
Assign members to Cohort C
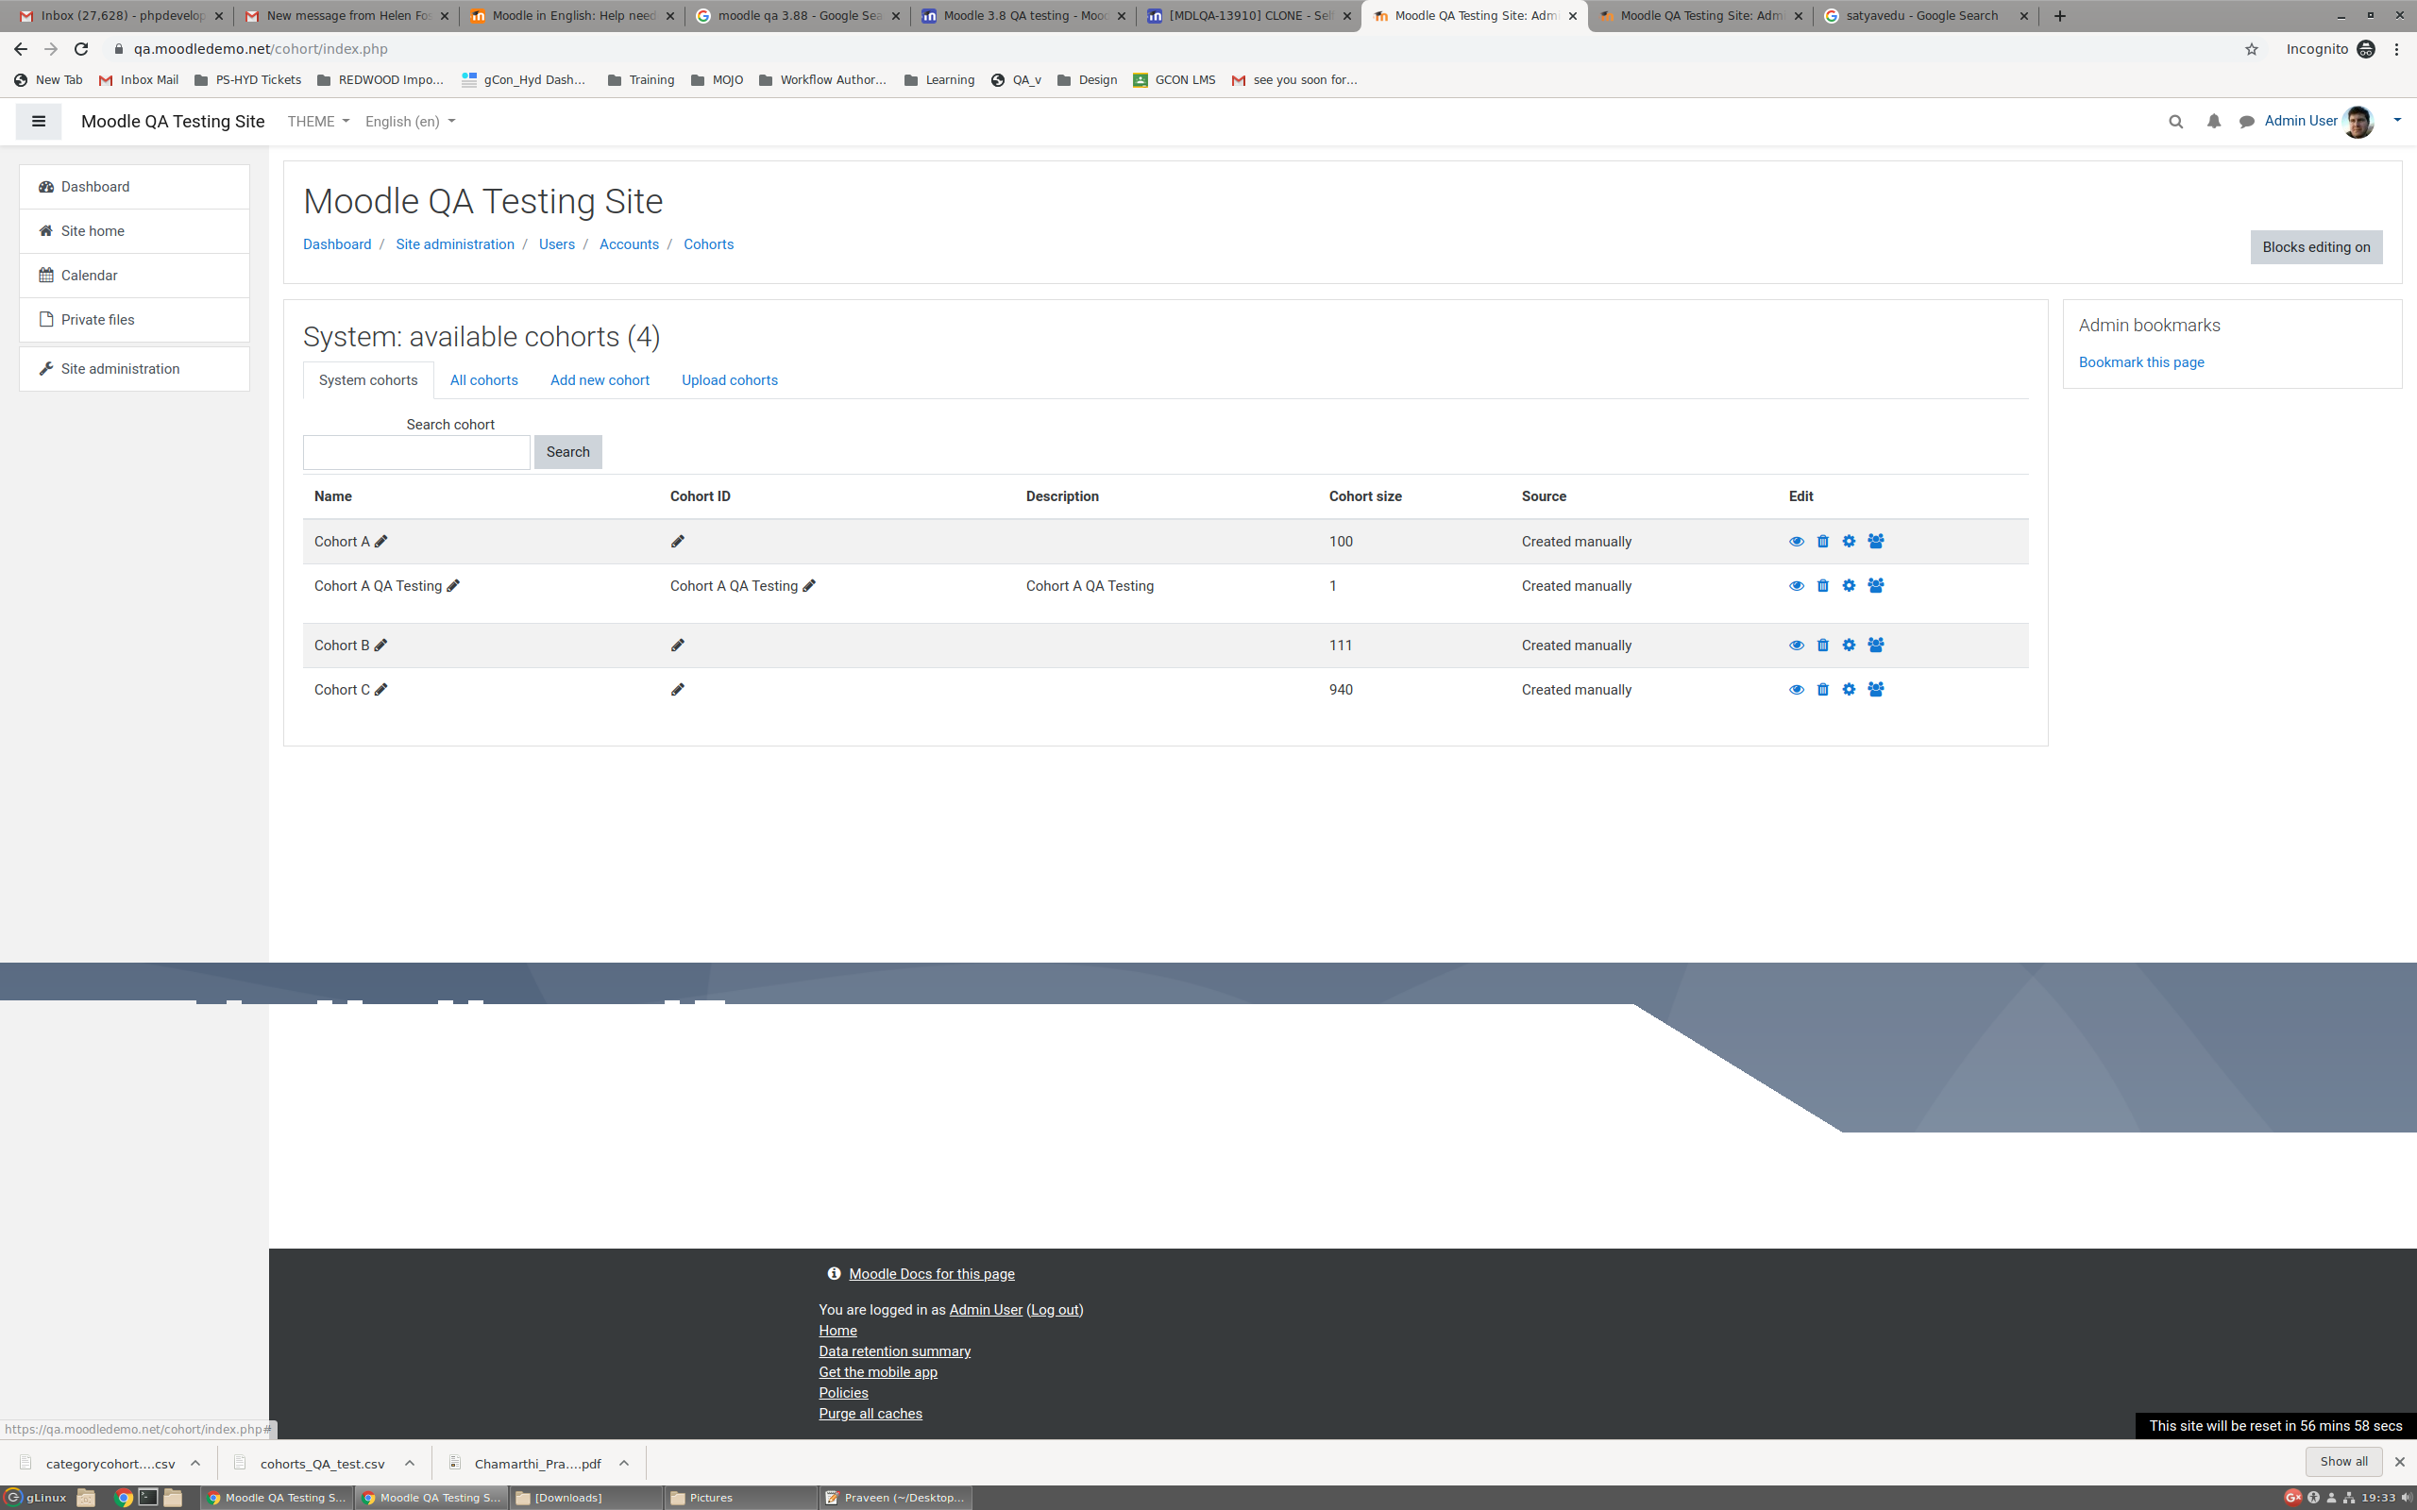click(1876, 690)
